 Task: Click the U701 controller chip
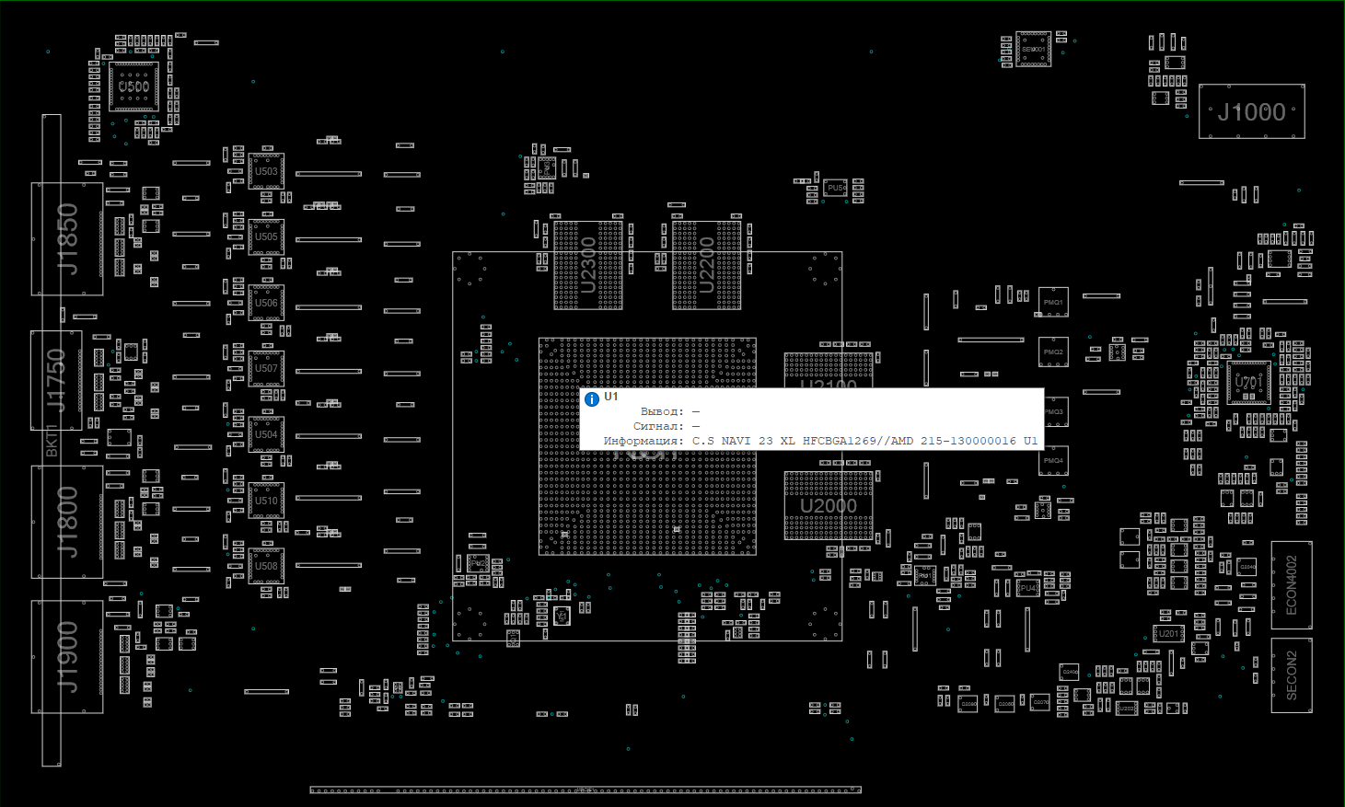tap(1248, 382)
